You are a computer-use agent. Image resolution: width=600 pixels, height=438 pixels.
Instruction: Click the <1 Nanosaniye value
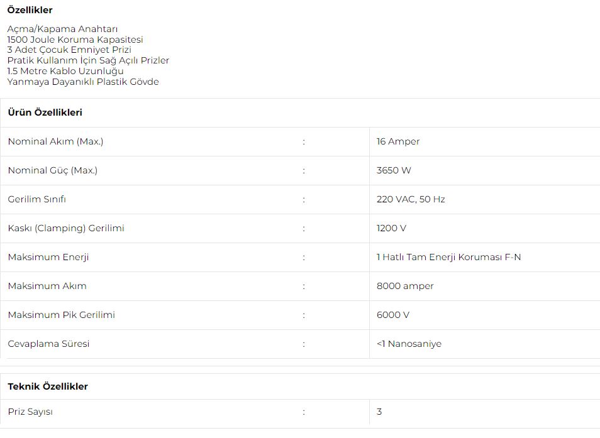coord(409,344)
